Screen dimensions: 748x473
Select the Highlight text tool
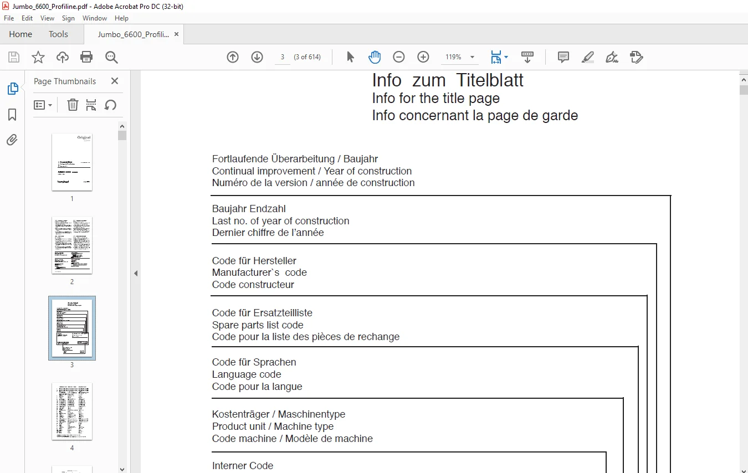coord(588,57)
